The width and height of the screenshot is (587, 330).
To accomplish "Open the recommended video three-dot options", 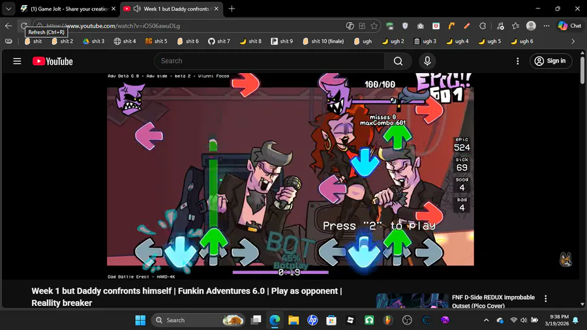I will [x=545, y=298].
